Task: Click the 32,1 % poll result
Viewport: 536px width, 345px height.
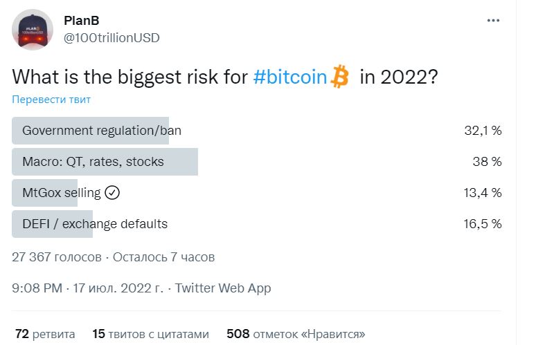Action: 483,131
